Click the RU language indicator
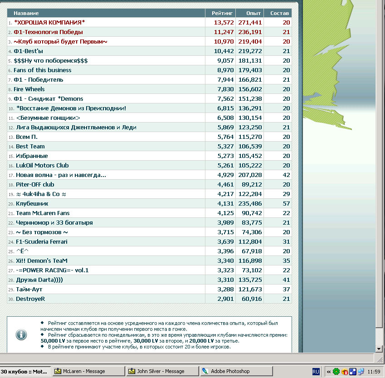Viewport: 385px width, 378px height. click(316, 371)
